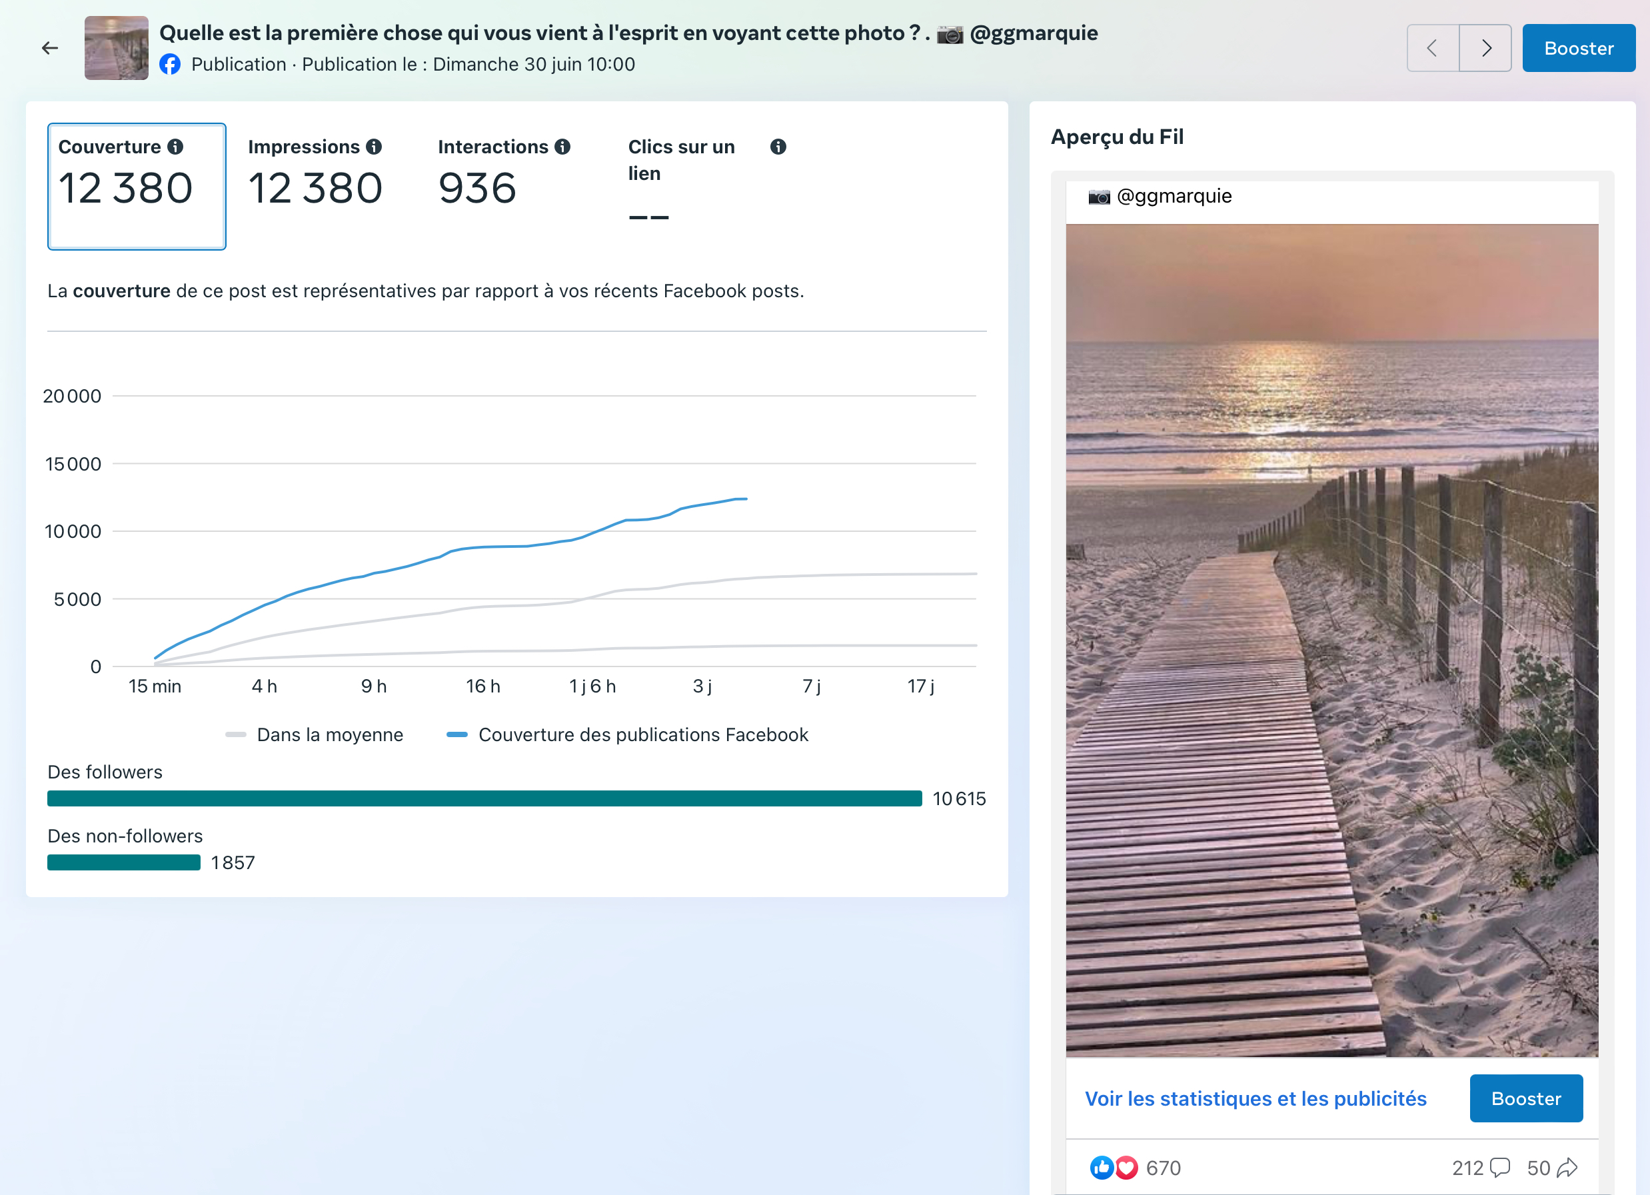Click the Facebook logo icon
The image size is (1650, 1195).
[169, 64]
